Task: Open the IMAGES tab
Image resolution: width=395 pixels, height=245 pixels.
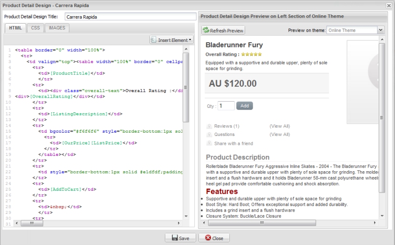Action: (x=57, y=28)
